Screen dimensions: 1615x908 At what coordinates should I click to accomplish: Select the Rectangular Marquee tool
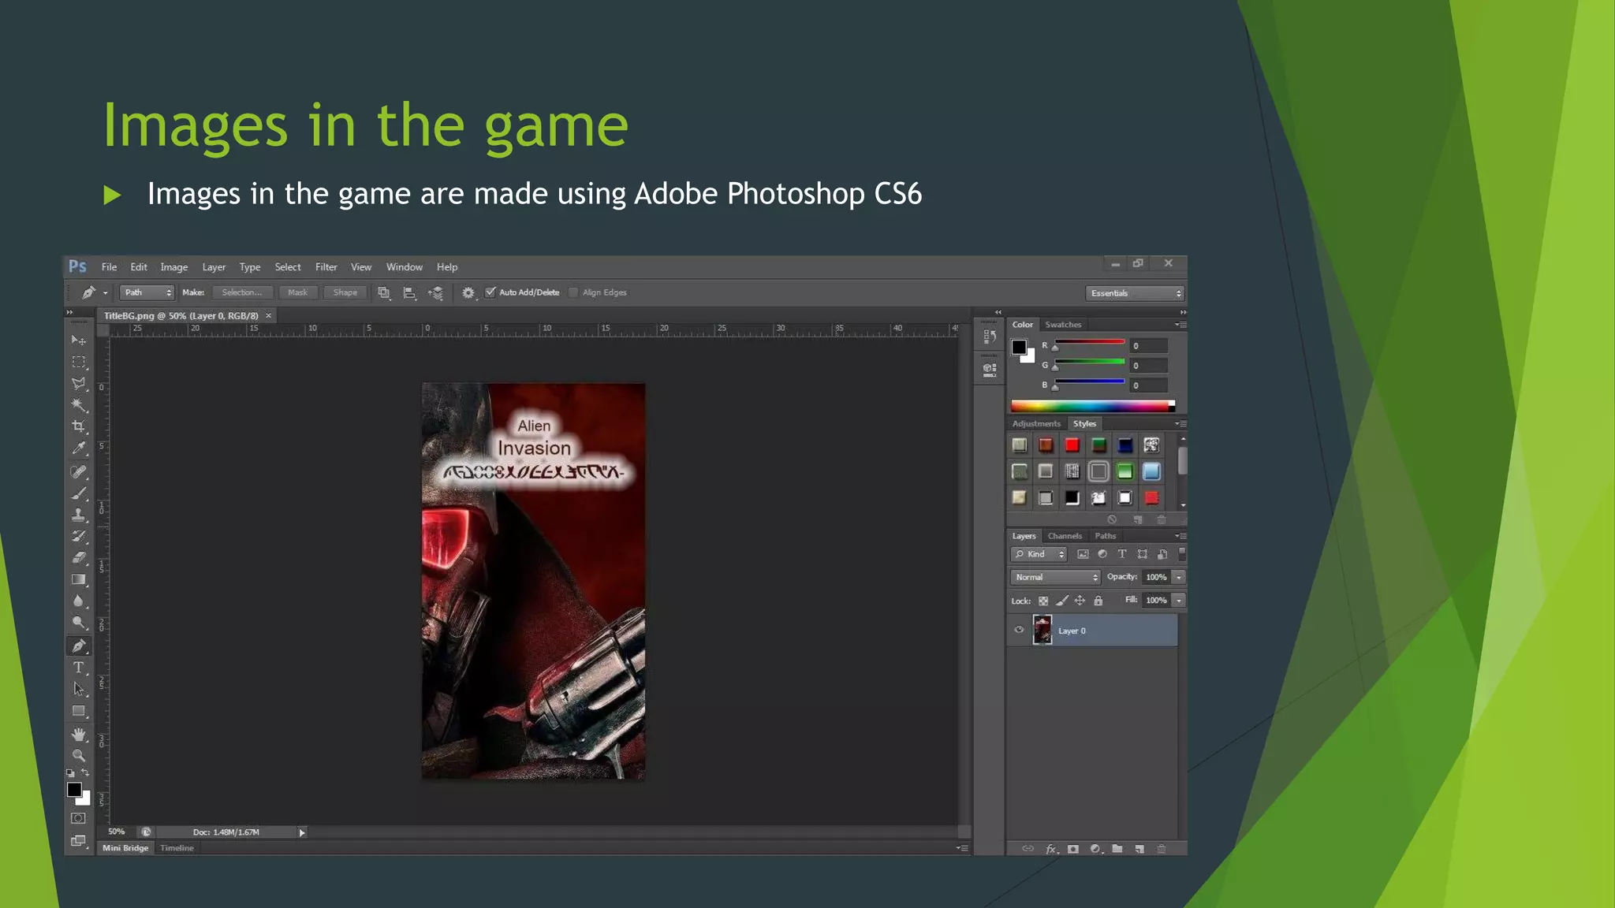79,362
